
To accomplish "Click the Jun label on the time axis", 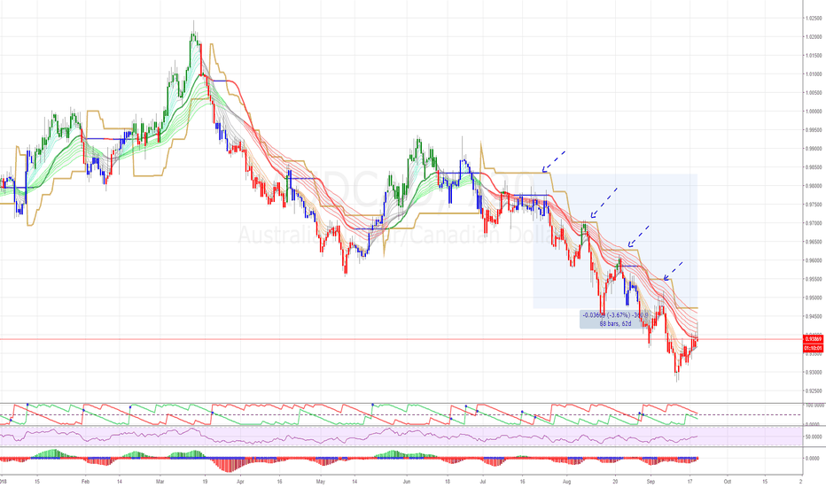I will point(406,481).
